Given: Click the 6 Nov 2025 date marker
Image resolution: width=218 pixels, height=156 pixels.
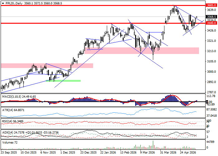Looking at the screenshot, I should (48, 153).
